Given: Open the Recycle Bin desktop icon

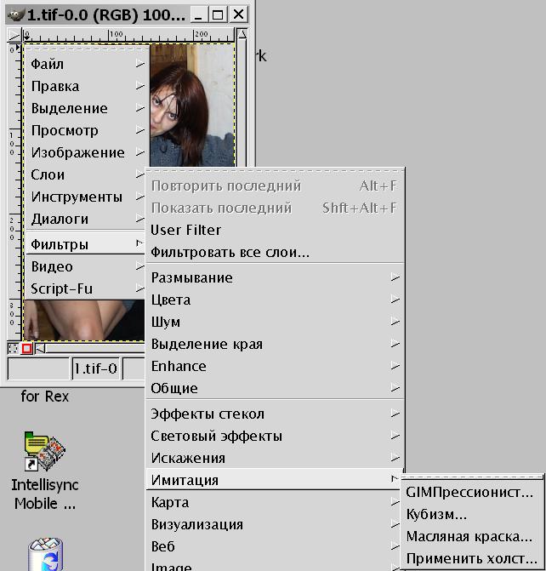Looking at the screenshot, I should coord(44,555).
